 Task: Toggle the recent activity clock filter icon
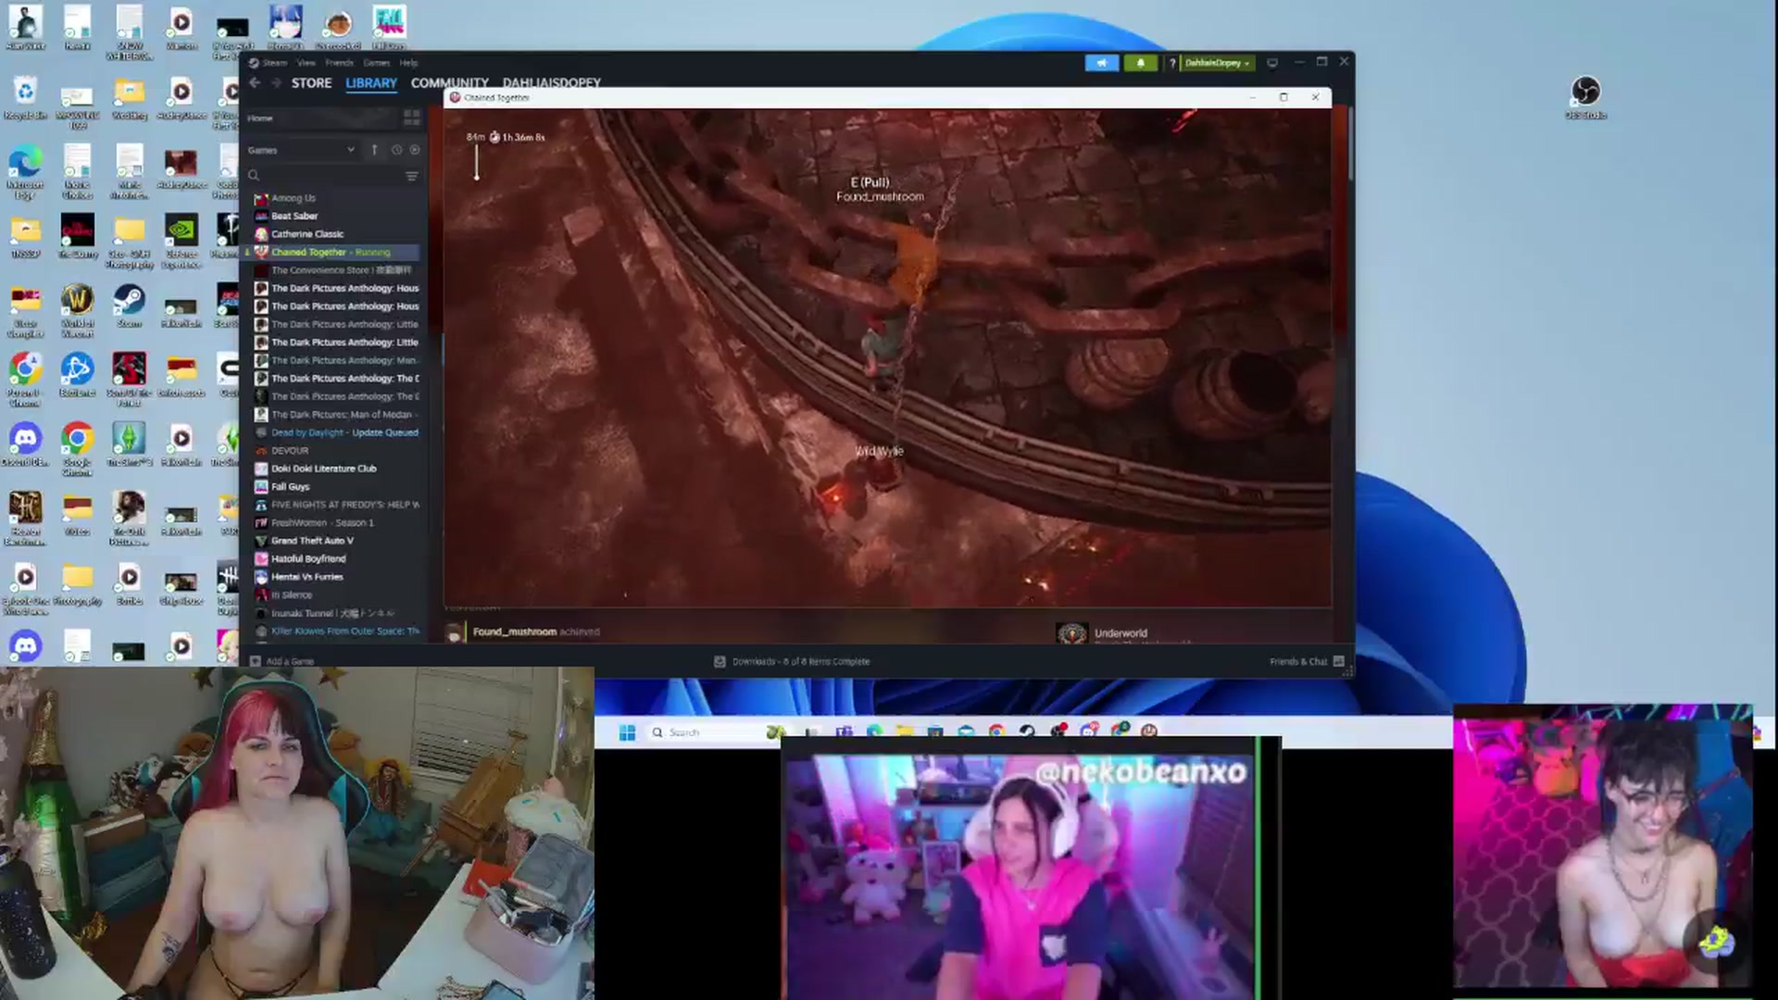pyautogui.click(x=396, y=150)
